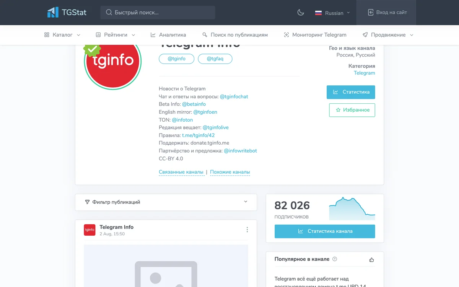Click the Вход на сайт login button
The height and width of the screenshot is (287, 459).
tap(386, 13)
